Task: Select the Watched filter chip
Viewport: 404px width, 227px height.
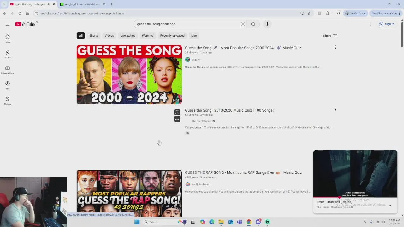Action: 148,36
